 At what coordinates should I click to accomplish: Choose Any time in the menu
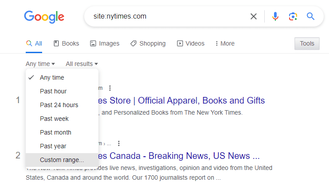(62, 77)
